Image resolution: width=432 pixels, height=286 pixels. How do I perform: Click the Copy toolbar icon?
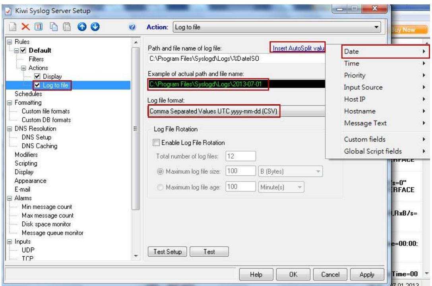(x=53, y=27)
